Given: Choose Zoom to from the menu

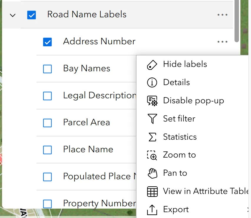Looking at the screenshot, I should [179, 155].
